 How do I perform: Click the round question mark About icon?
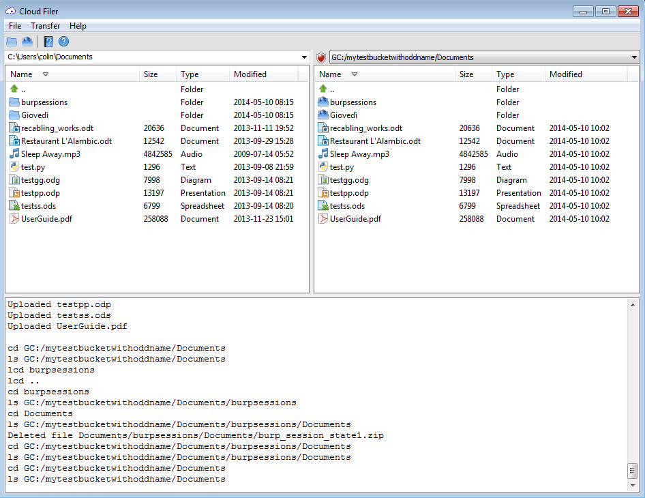[x=63, y=41]
